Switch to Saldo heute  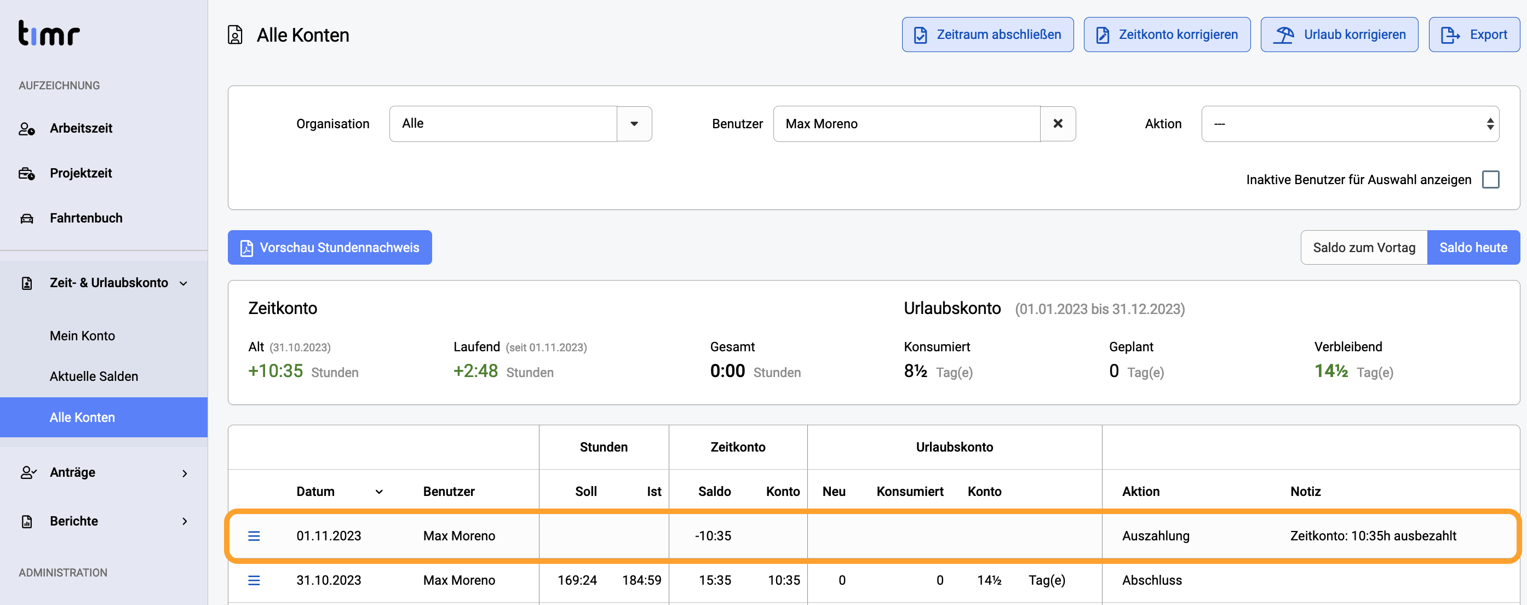(x=1473, y=247)
